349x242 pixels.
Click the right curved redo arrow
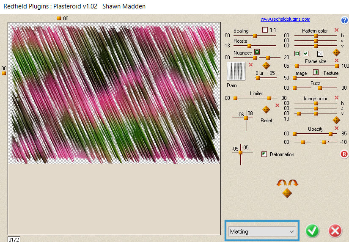coord(293,183)
